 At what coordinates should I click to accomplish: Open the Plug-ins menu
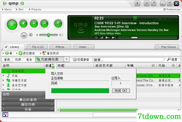35,9
